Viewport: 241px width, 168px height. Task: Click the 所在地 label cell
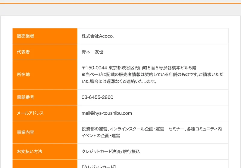coord(45,74)
